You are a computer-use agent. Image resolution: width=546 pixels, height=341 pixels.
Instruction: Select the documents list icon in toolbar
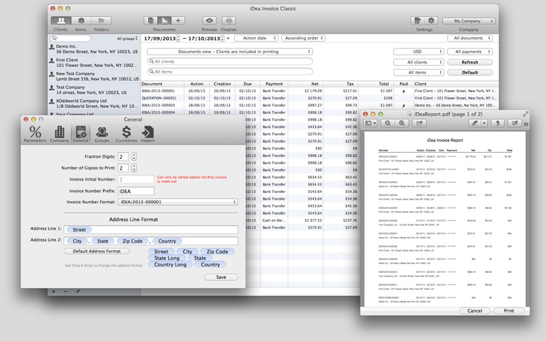[x=150, y=21]
